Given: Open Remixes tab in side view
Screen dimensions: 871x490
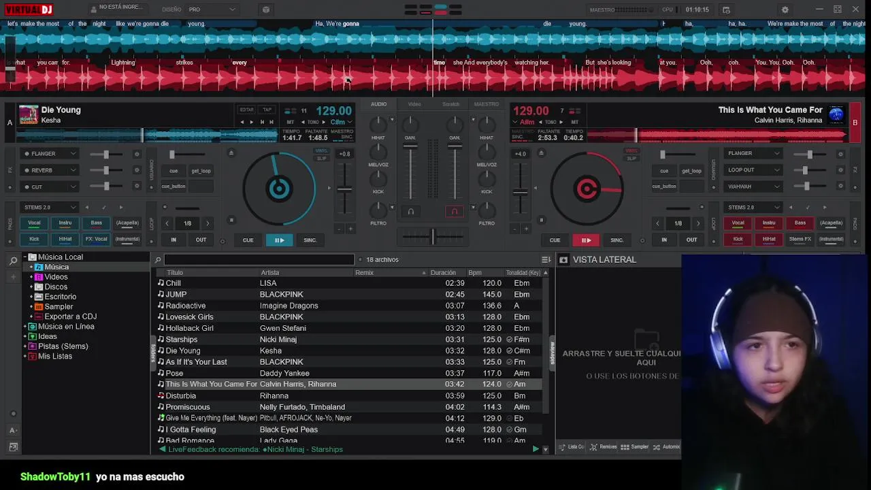Looking at the screenshot, I should (x=604, y=447).
